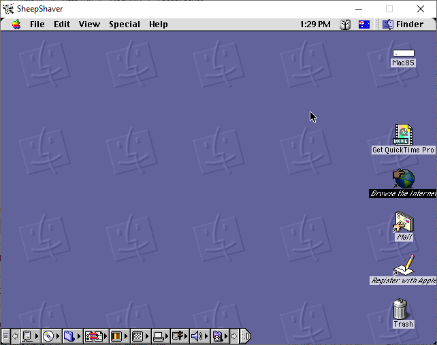
Task: Click the Control Strip right scroll arrow
Action: [x=234, y=336]
